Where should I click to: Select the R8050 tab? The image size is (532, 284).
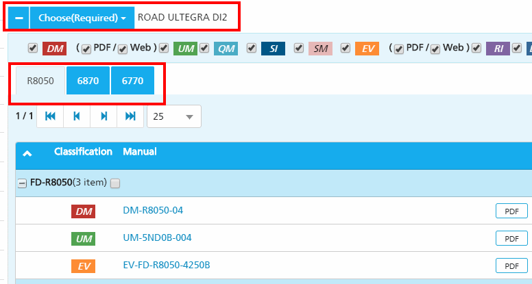tap(40, 81)
